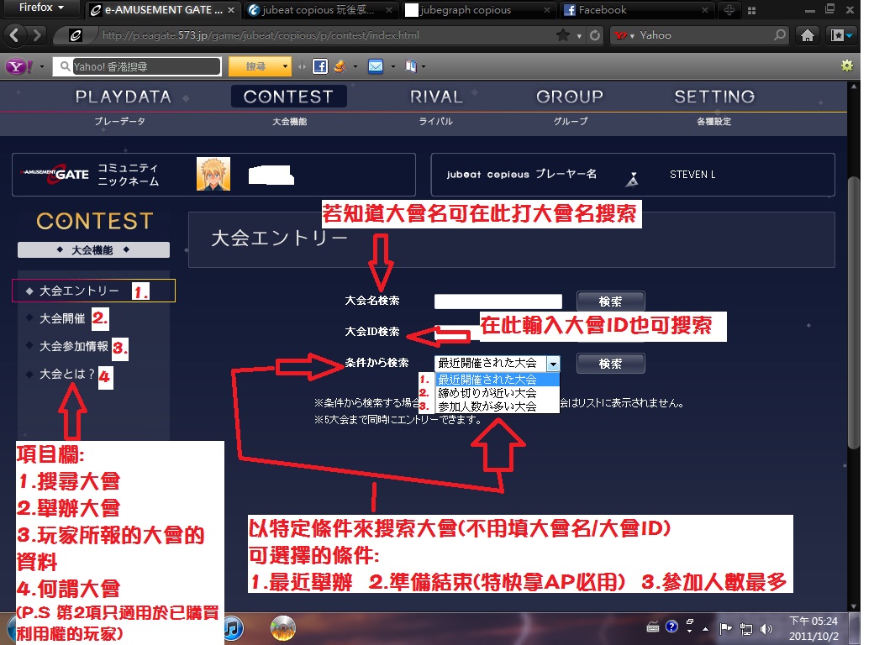Image resolution: width=874 pixels, height=645 pixels.
Task: Go forward with the forward arrow
Action: point(37,35)
